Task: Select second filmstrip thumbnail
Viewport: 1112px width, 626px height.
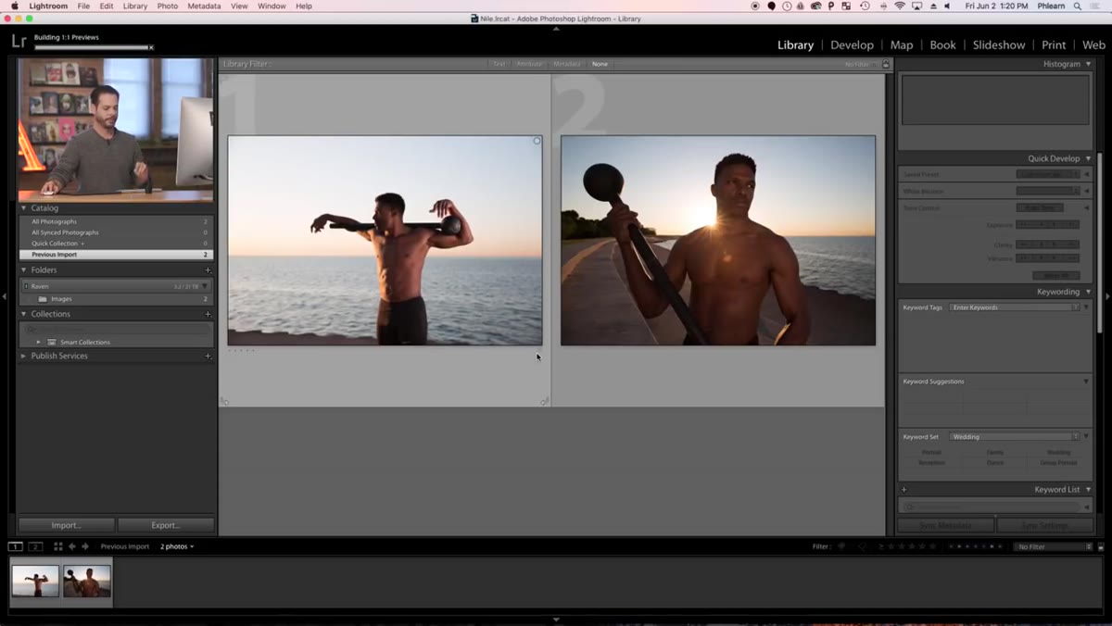Action: [x=87, y=582]
